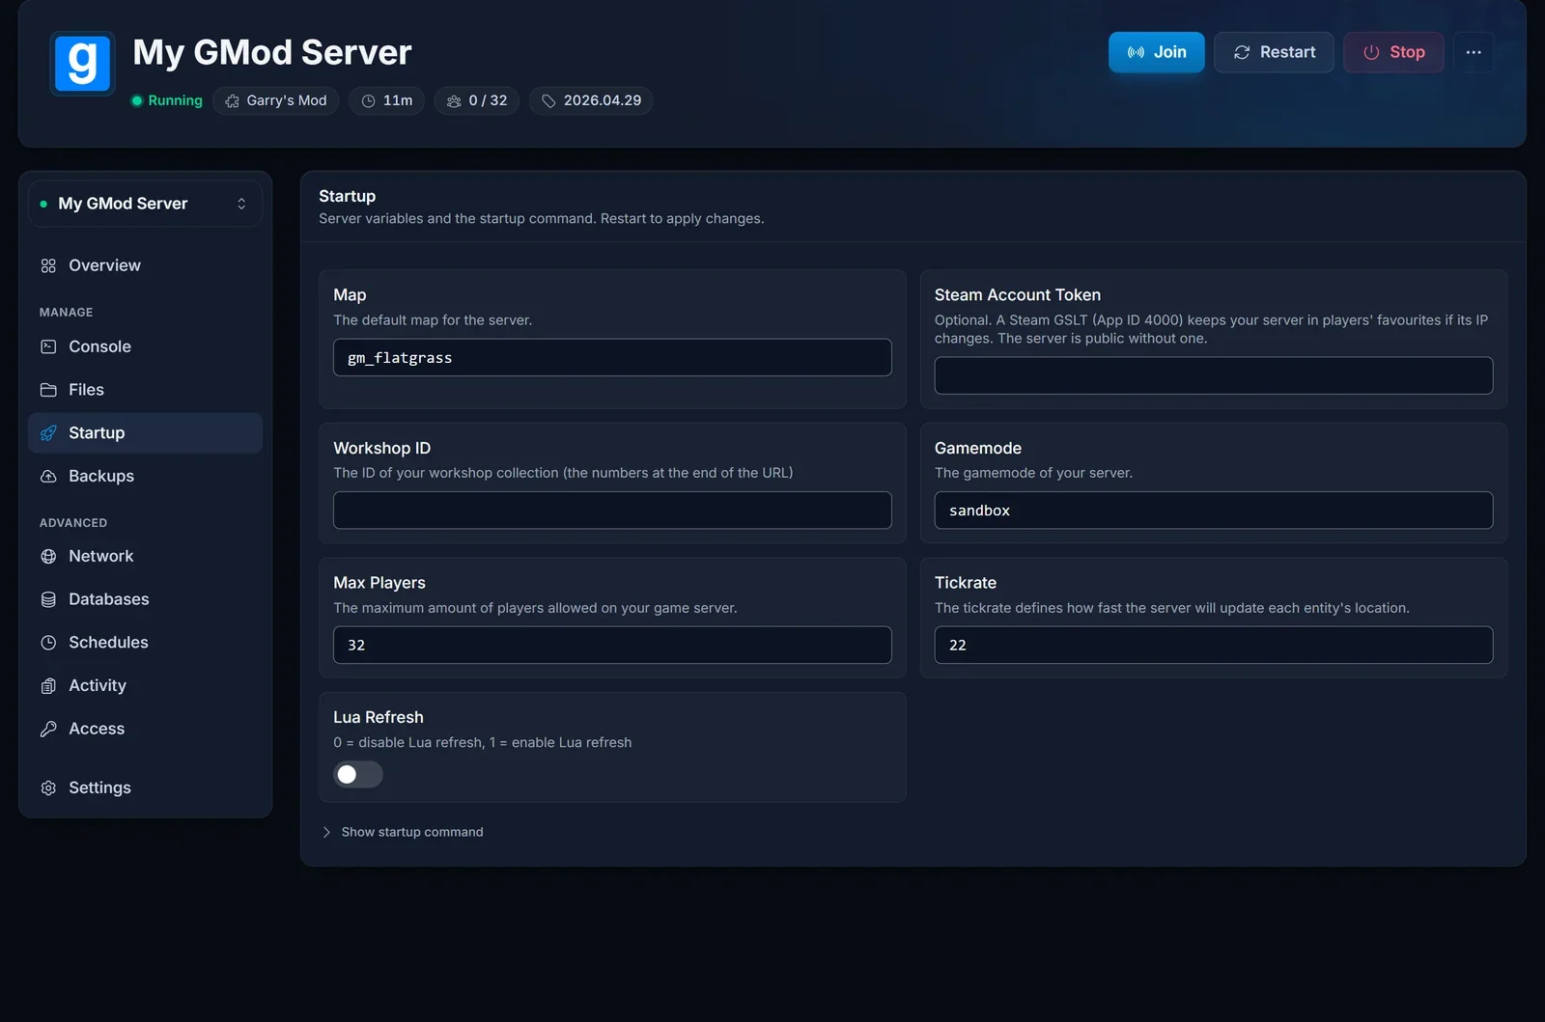
Task: Click the Garry's Mod game badge
Action: pyautogui.click(x=275, y=100)
